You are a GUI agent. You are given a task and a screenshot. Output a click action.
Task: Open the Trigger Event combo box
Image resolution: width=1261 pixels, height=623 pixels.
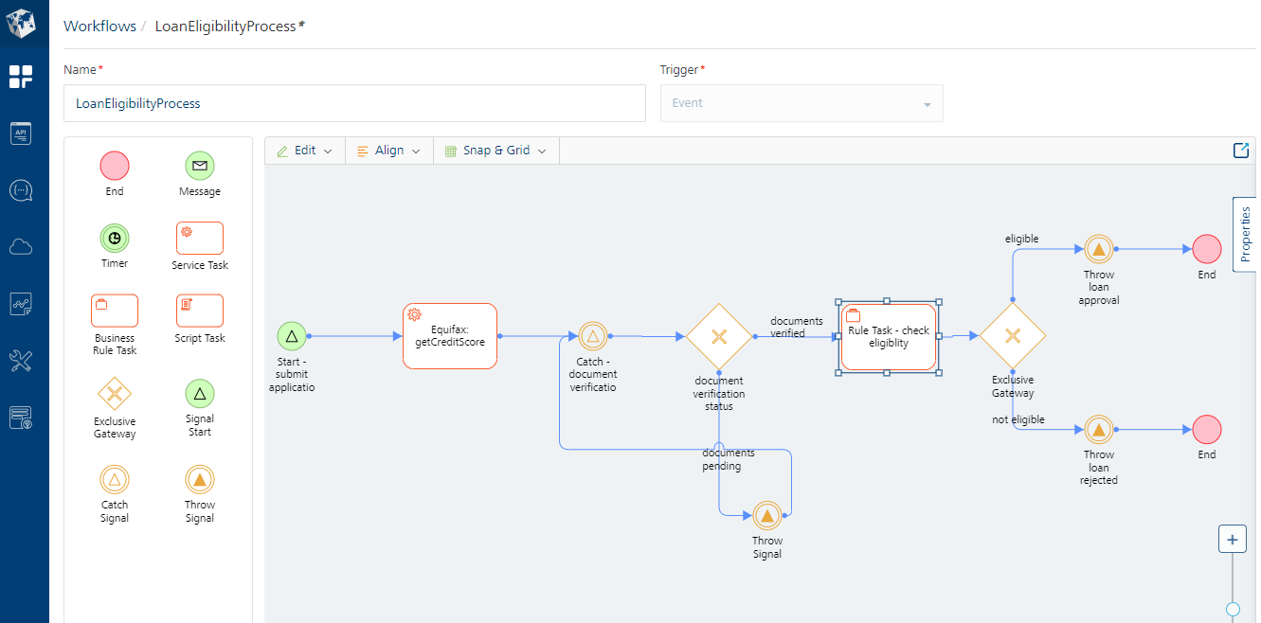802,103
